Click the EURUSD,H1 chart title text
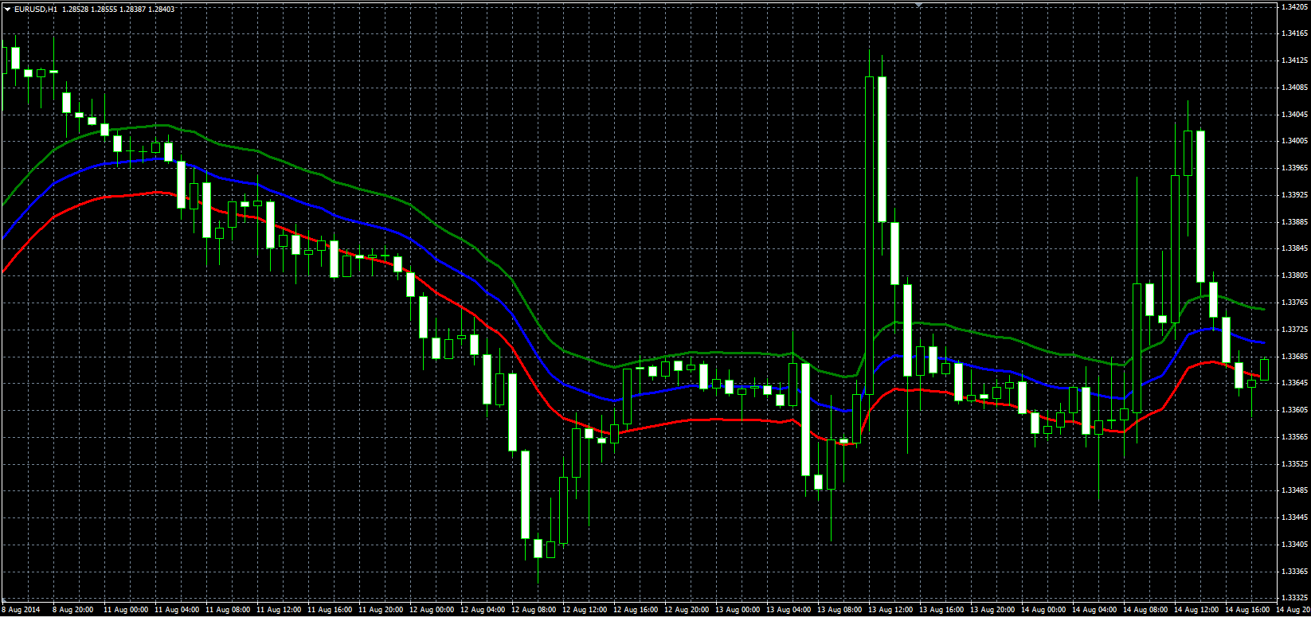 pyautogui.click(x=36, y=9)
